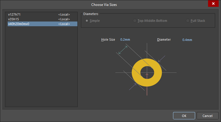Click the Local tag beside v127h71
The width and height of the screenshot is (221, 122).
[64, 14]
